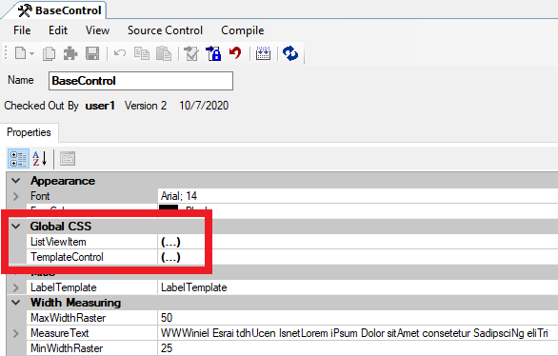Click the Undo arrow icon
This screenshot has height=356, width=558.
pyautogui.click(x=120, y=53)
